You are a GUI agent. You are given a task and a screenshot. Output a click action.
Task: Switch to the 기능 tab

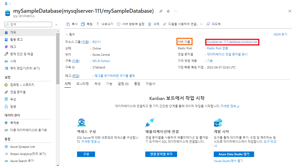[x=109, y=84]
